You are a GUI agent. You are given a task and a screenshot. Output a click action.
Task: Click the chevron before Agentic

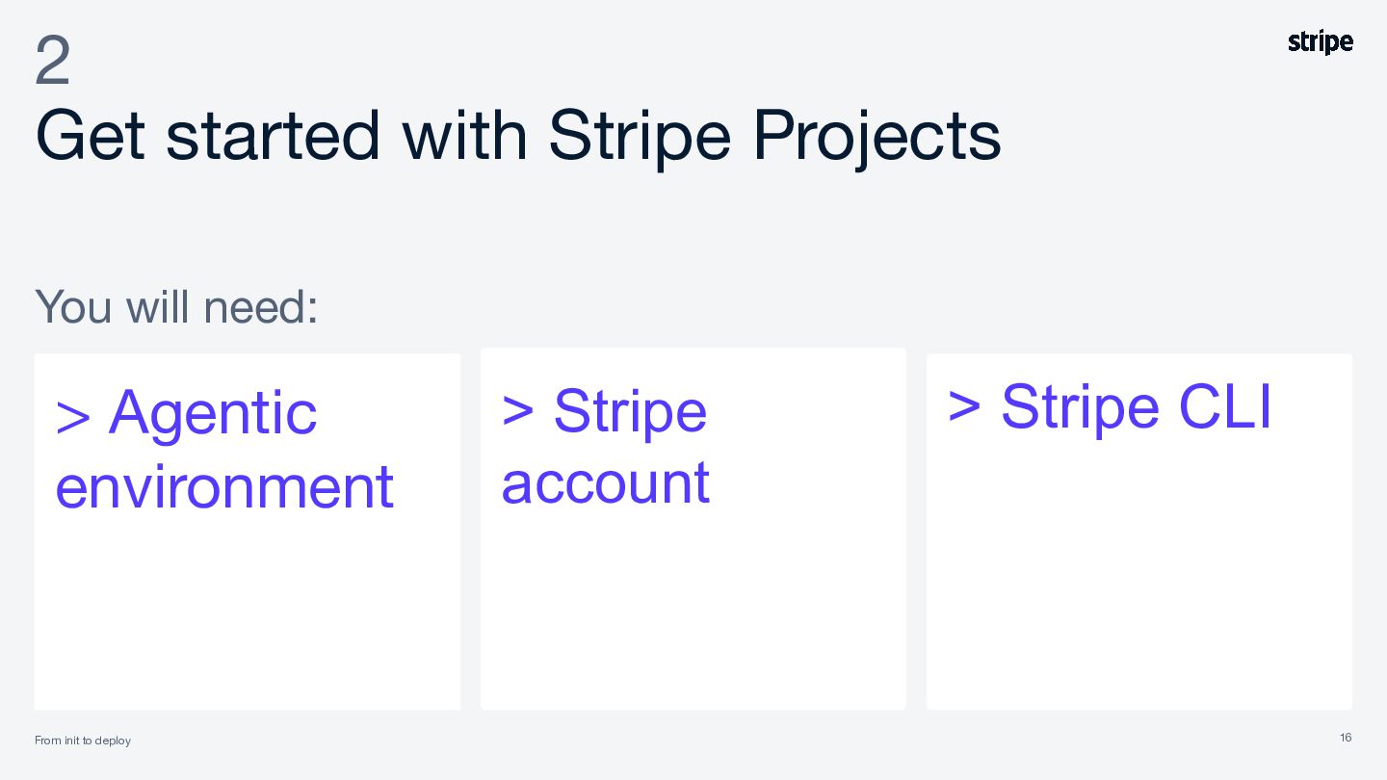tap(73, 416)
